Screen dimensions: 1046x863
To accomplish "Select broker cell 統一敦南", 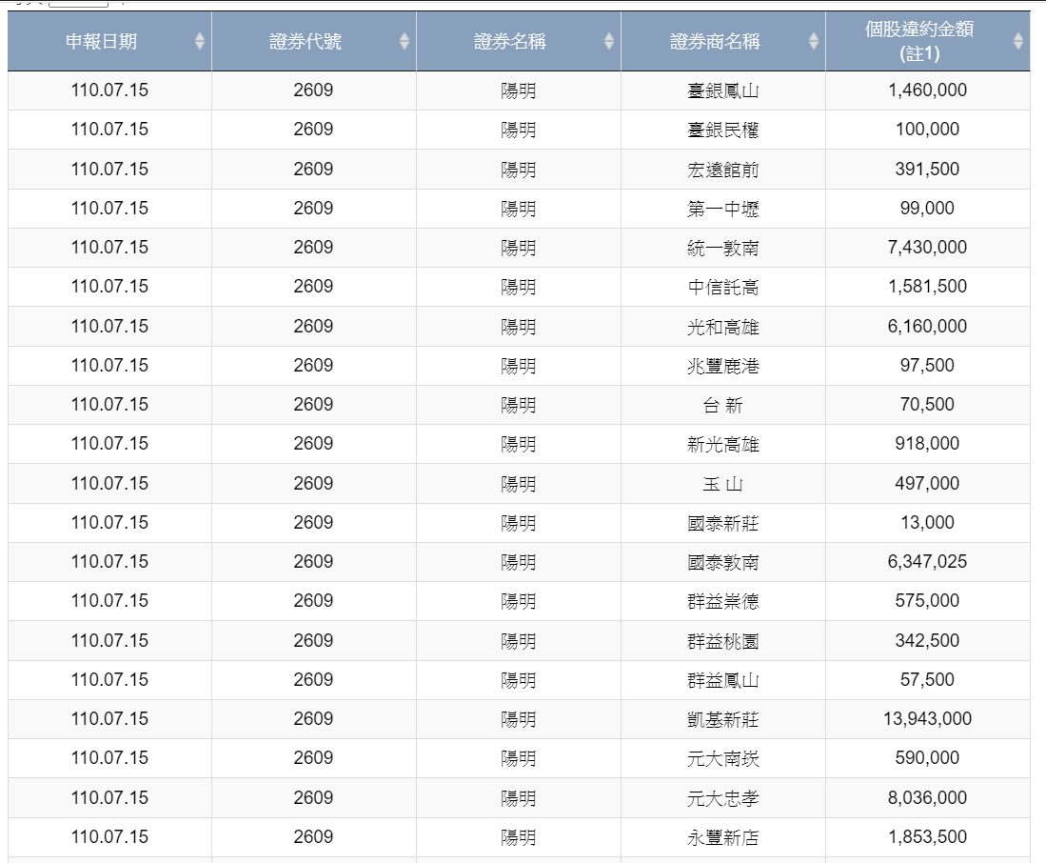I will tap(723, 248).
